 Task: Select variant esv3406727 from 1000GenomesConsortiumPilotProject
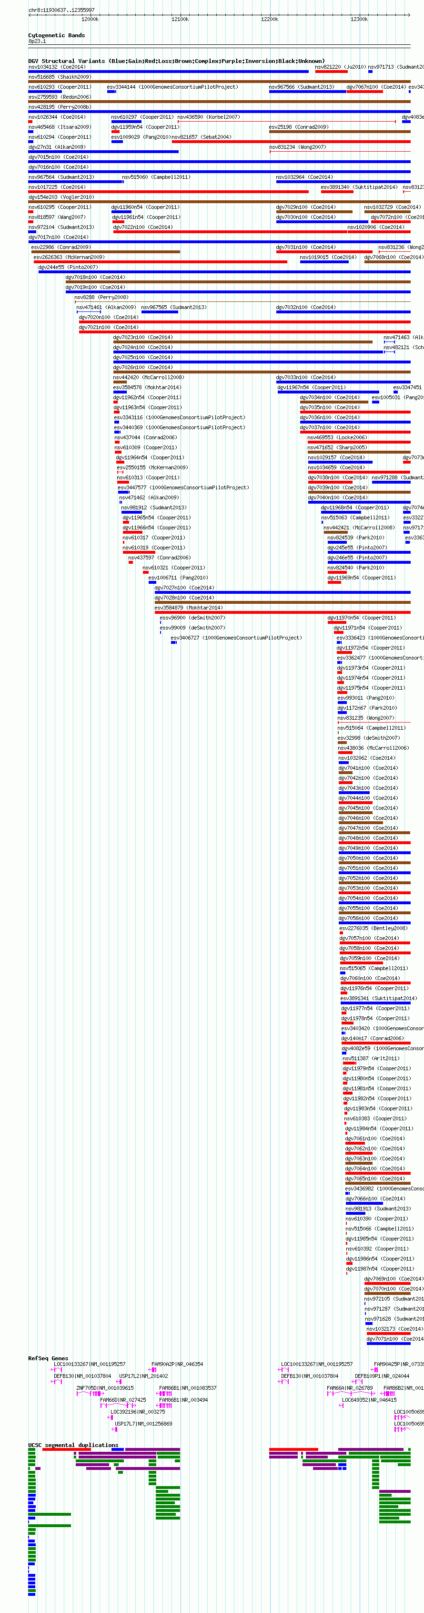pos(236,638)
